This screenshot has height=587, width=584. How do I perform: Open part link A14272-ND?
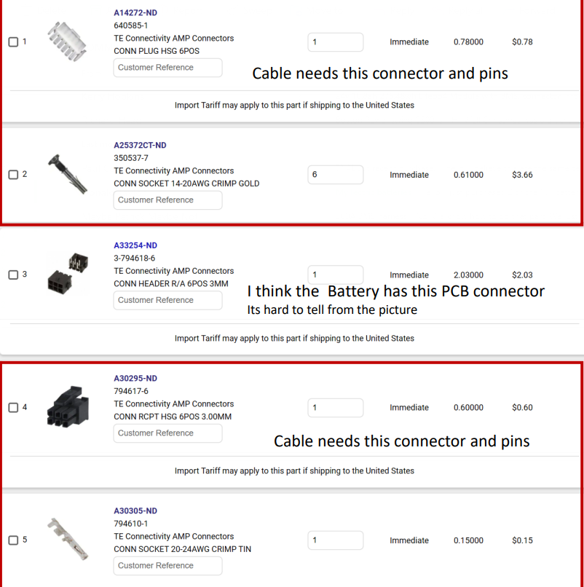135,13
